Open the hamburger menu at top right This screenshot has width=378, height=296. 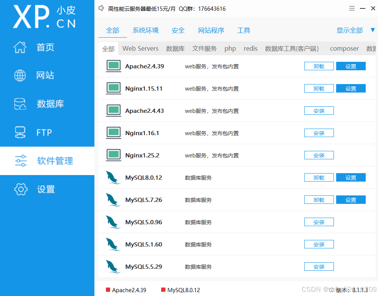[352, 8]
